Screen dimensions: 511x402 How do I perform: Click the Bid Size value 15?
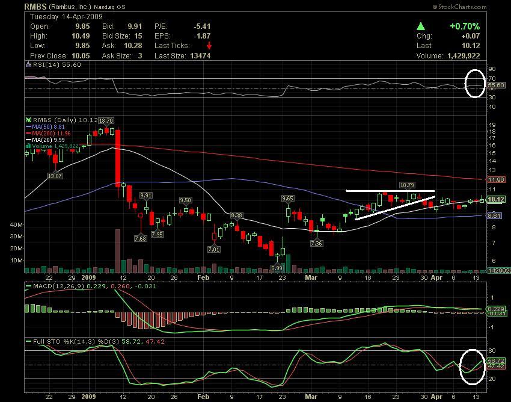point(138,36)
